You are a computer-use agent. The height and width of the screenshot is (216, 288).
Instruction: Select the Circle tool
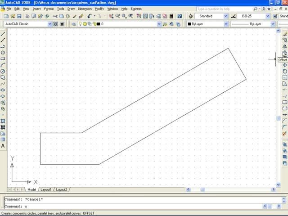click(x=3, y=71)
